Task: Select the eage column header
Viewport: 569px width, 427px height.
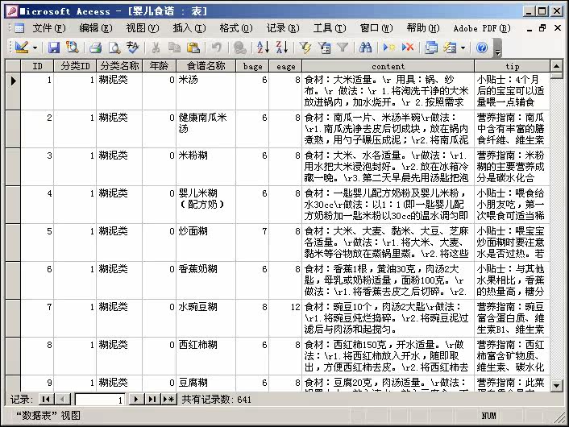Action: (x=285, y=66)
